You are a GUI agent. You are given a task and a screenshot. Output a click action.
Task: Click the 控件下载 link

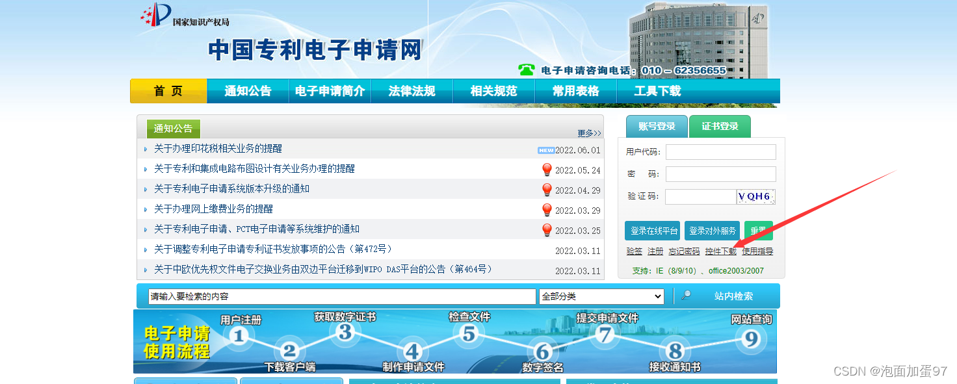720,251
